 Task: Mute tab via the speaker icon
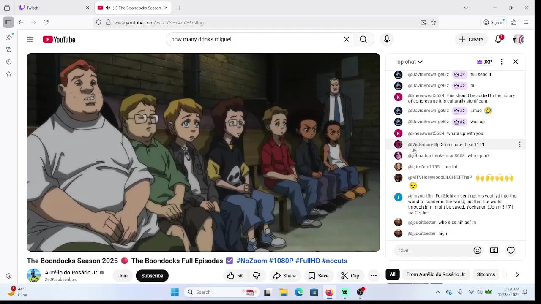point(108,8)
